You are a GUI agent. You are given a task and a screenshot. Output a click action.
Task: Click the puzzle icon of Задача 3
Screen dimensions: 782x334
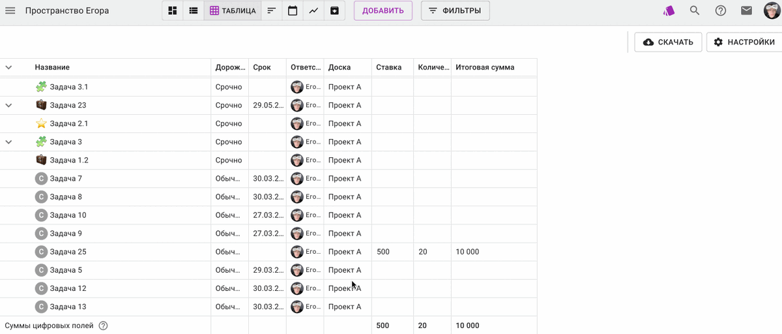(41, 142)
